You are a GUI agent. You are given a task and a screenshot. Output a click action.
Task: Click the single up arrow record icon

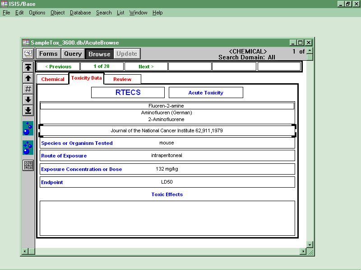point(28,78)
